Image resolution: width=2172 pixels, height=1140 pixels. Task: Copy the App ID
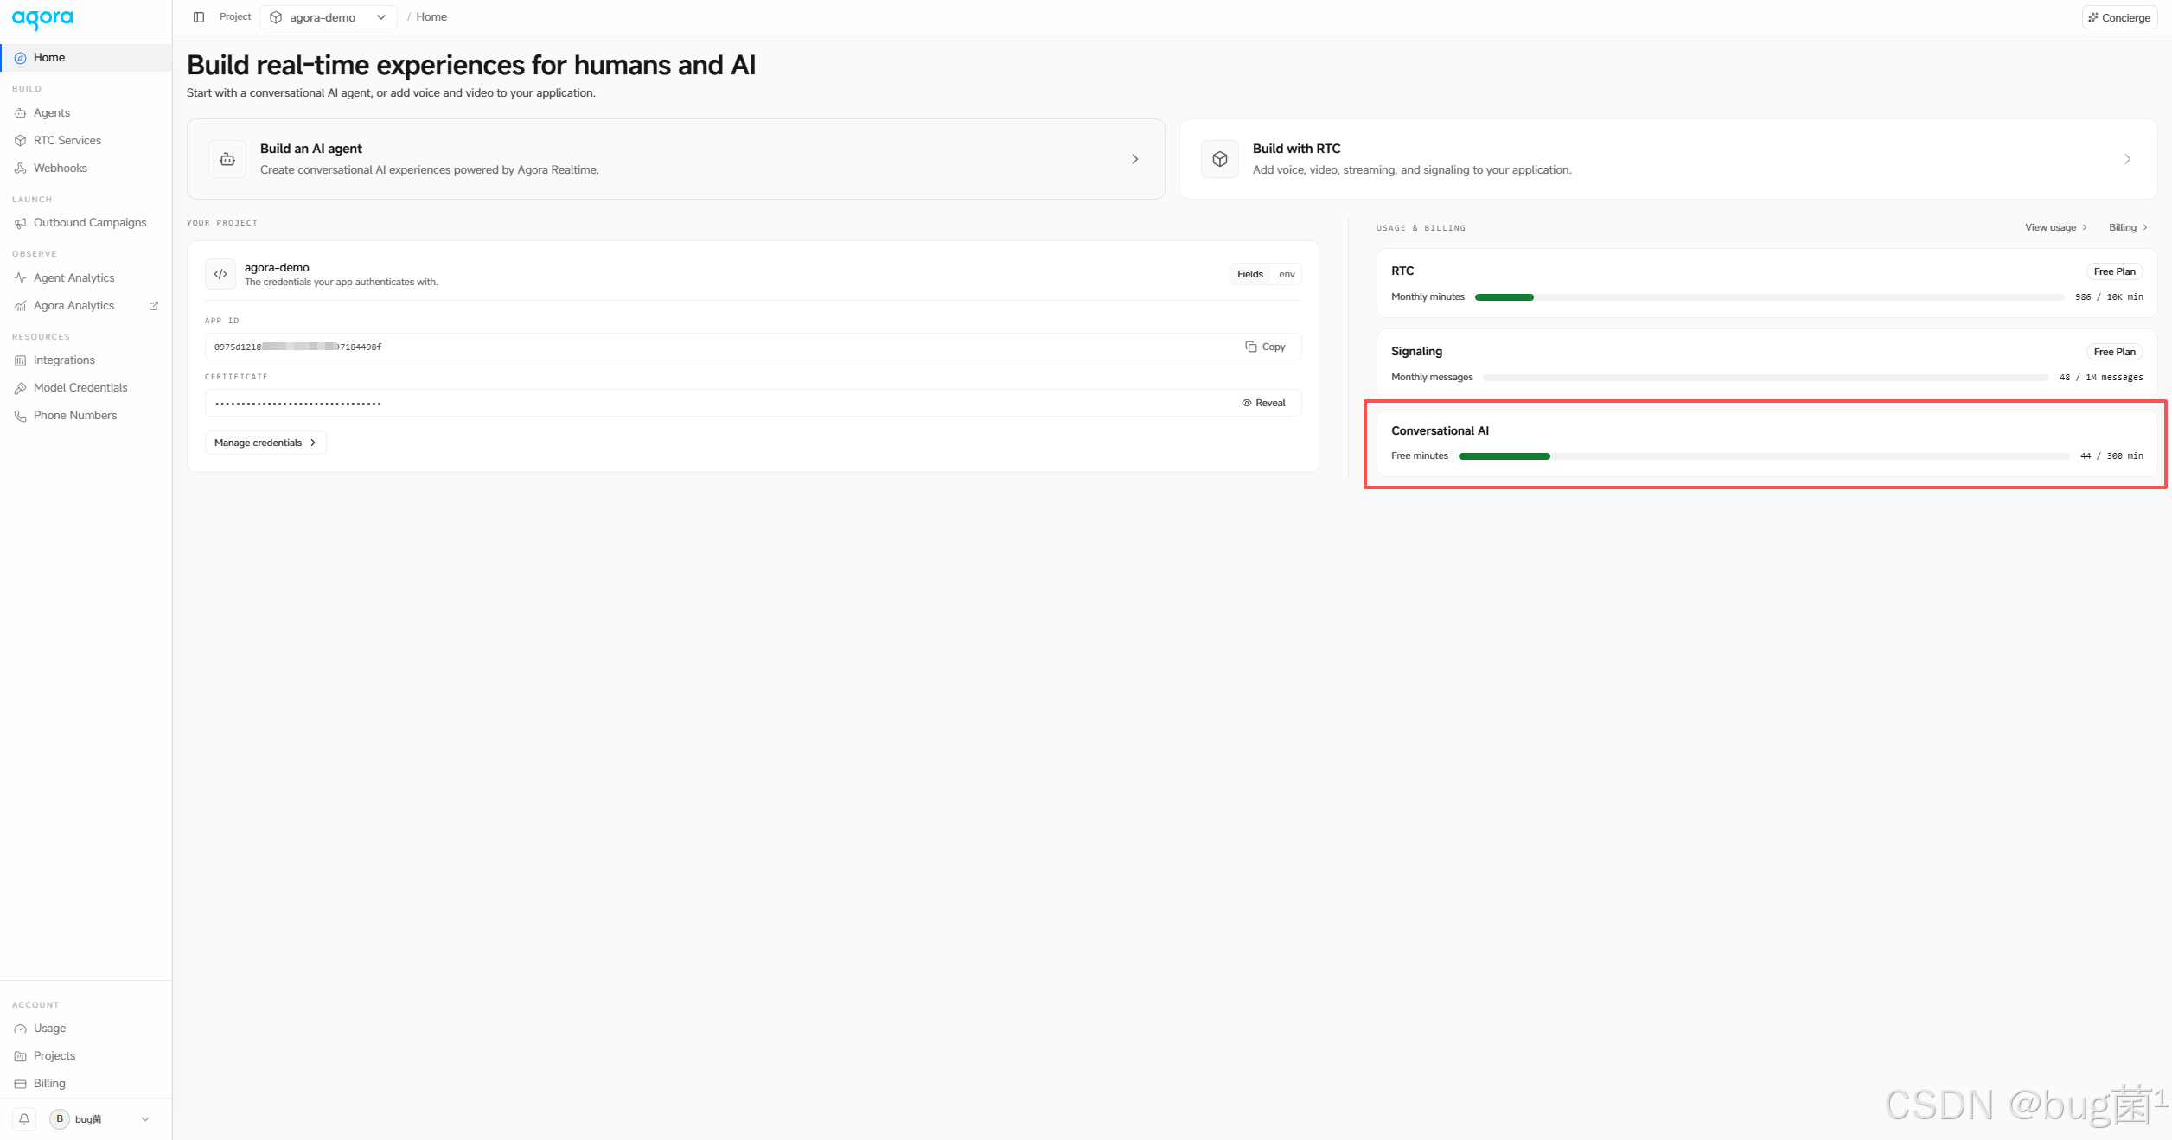(x=1265, y=347)
